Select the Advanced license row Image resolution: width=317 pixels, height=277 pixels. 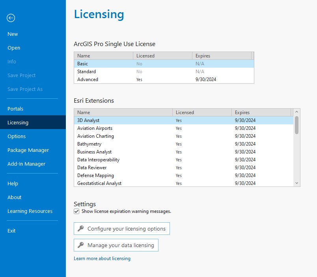click(118, 79)
